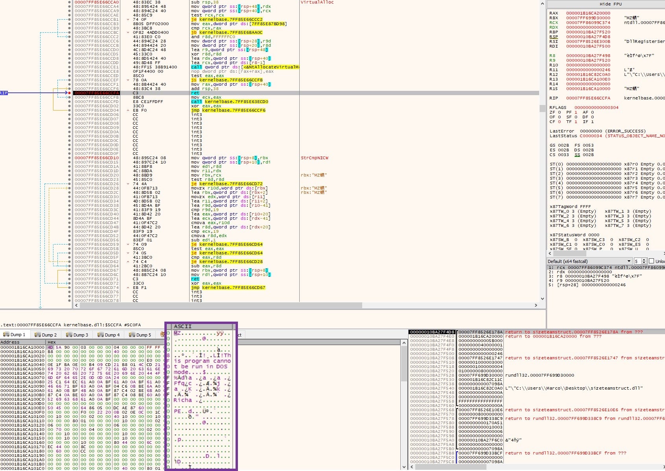Click left scroll arrow under the registers panel
Image resolution: width=665 pixels, height=471 pixels.
click(x=550, y=254)
